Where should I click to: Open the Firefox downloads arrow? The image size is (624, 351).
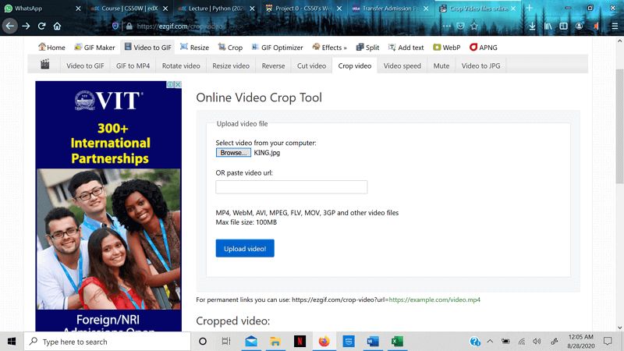(532, 27)
